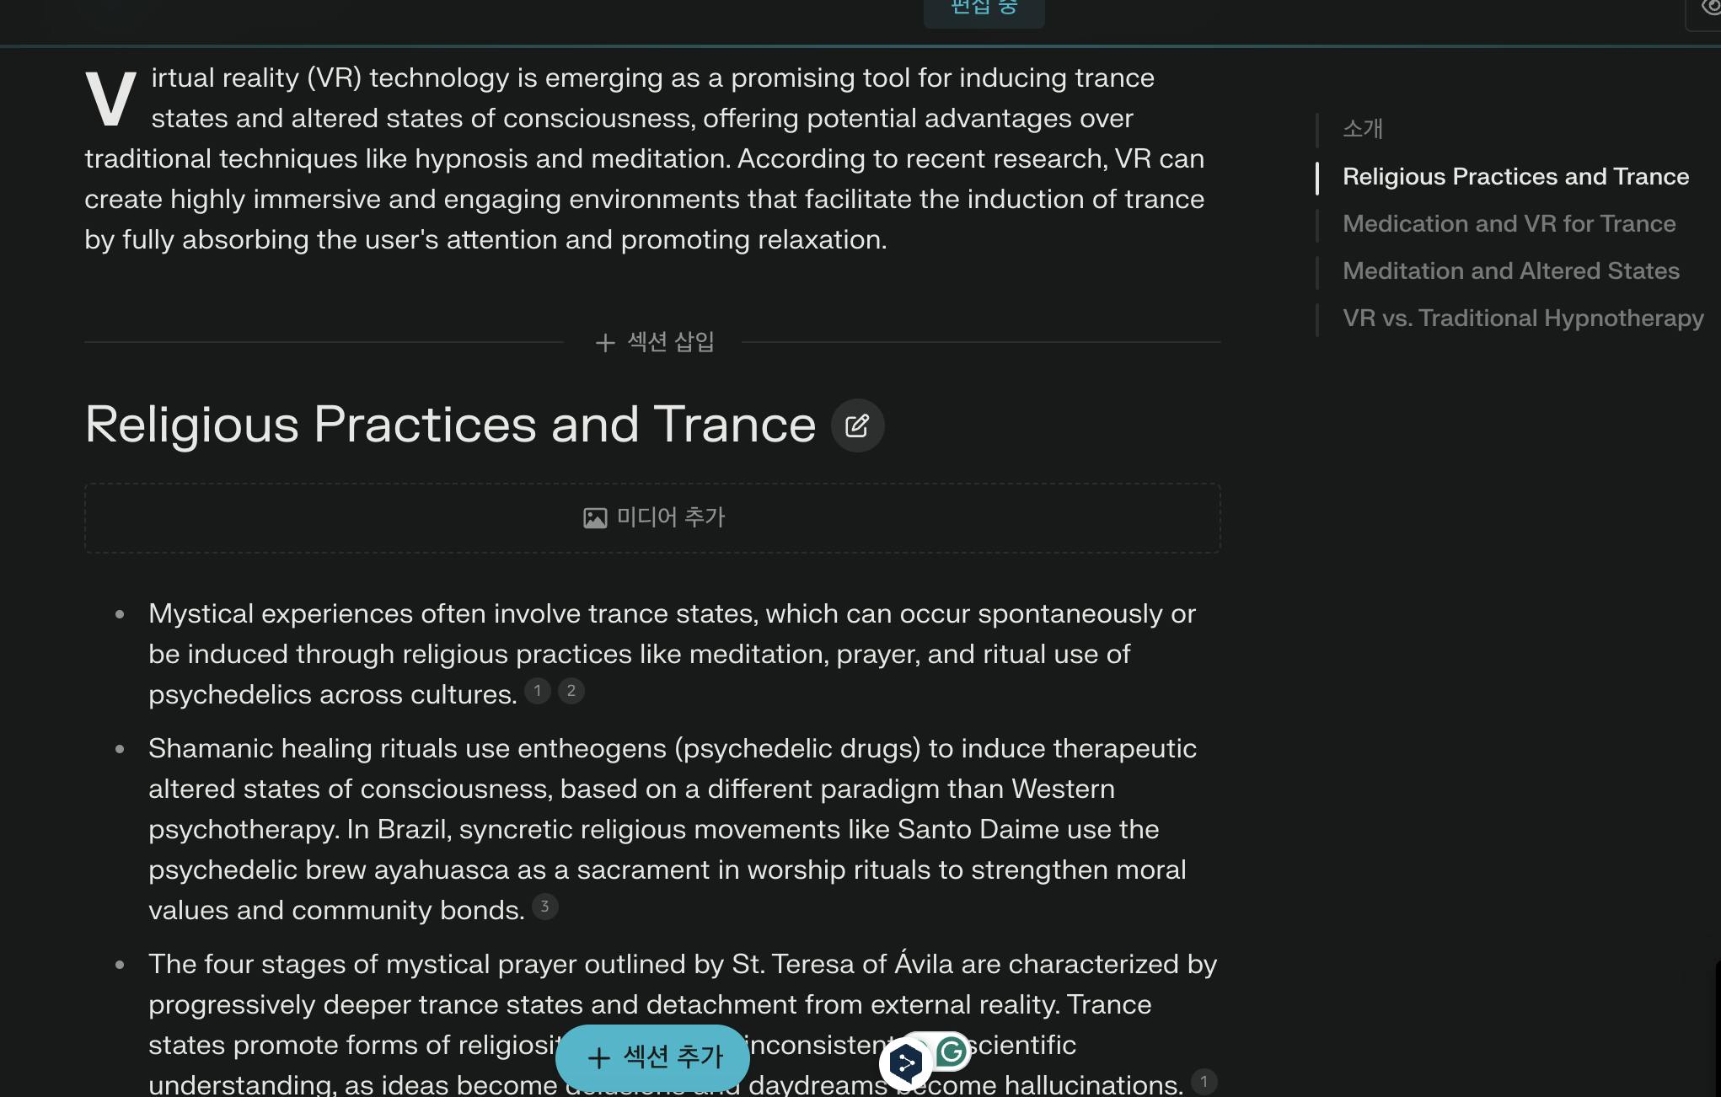
Task: Click the image icon in 미디어 추가
Action: (595, 518)
